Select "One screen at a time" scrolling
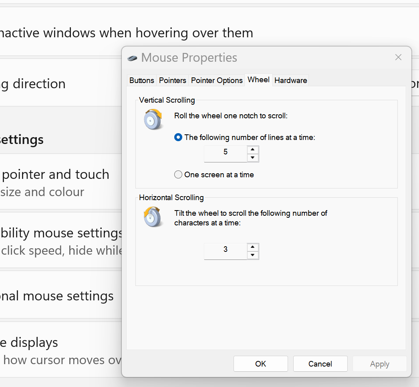This screenshot has width=419, height=387. [x=178, y=174]
